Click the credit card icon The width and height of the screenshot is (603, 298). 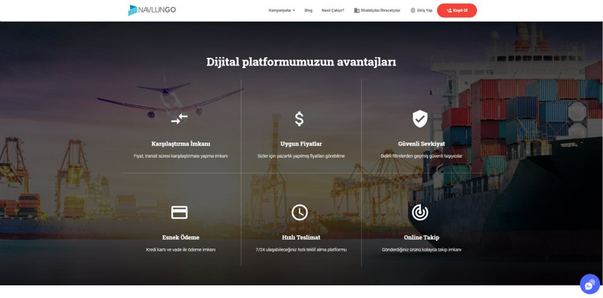coord(179,213)
